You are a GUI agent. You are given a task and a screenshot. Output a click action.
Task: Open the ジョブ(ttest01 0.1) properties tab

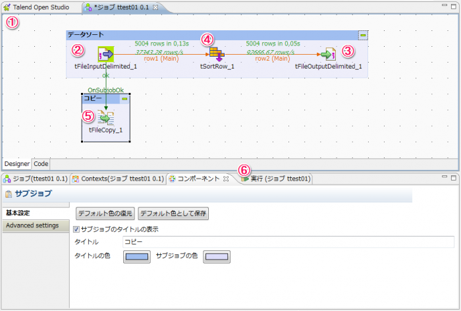(x=36, y=179)
